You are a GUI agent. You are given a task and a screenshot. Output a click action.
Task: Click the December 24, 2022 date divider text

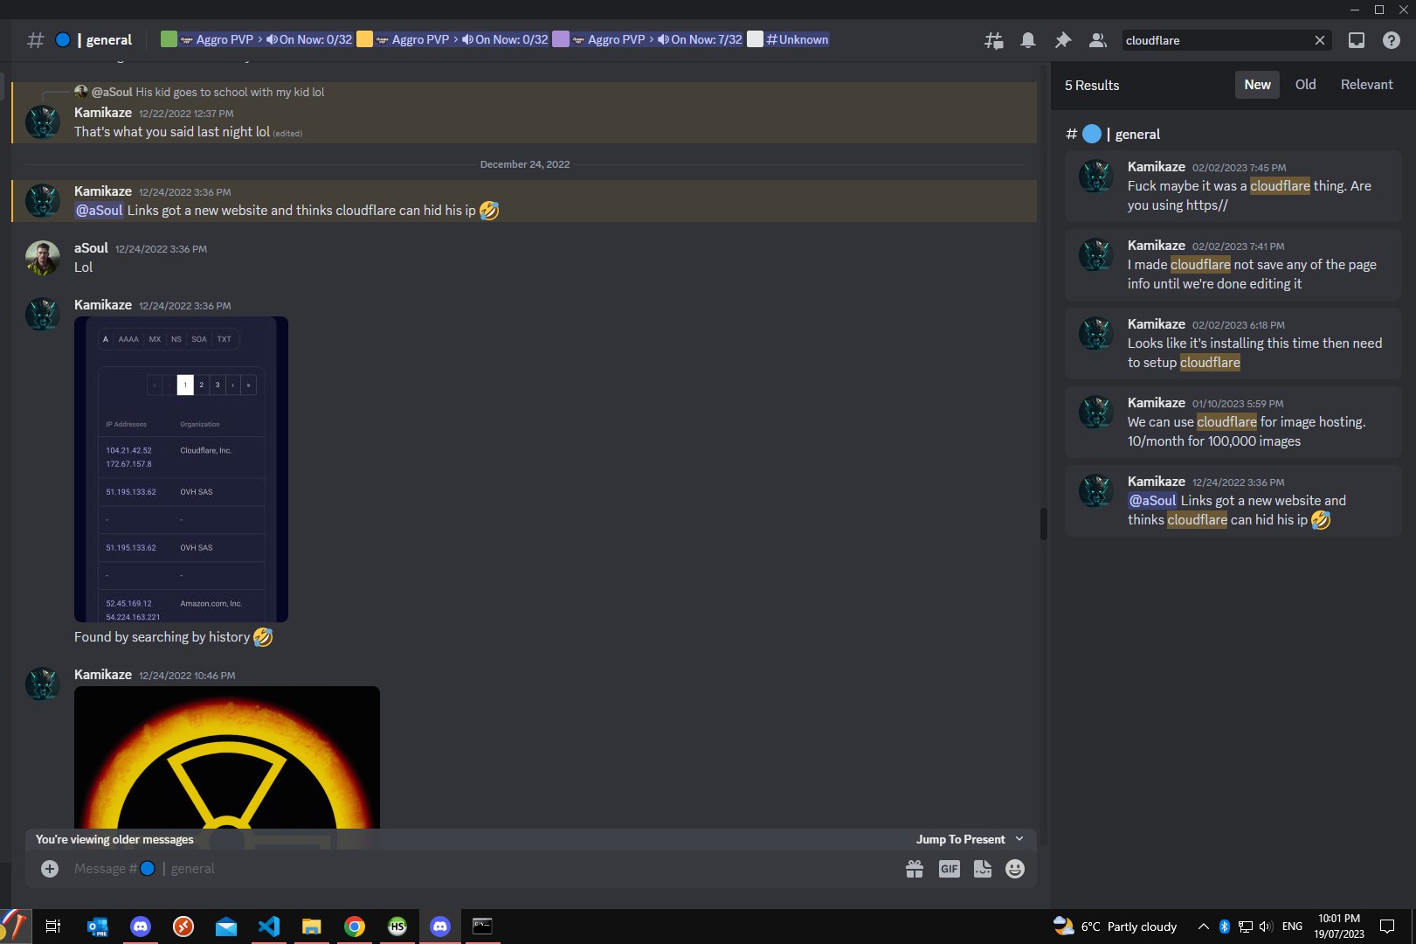[525, 164]
